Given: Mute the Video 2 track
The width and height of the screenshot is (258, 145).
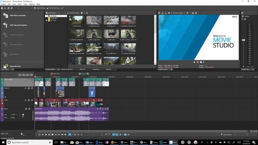Looking at the screenshot, I should coord(28,88).
